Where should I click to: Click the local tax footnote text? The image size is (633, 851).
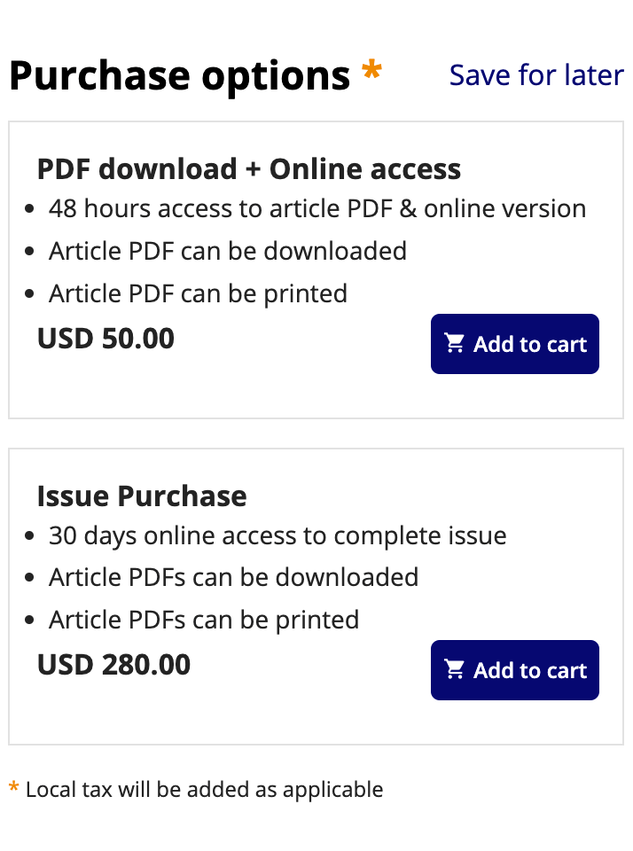coord(204,790)
